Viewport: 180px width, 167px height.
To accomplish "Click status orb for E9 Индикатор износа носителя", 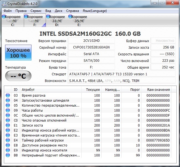I will 8,150.
